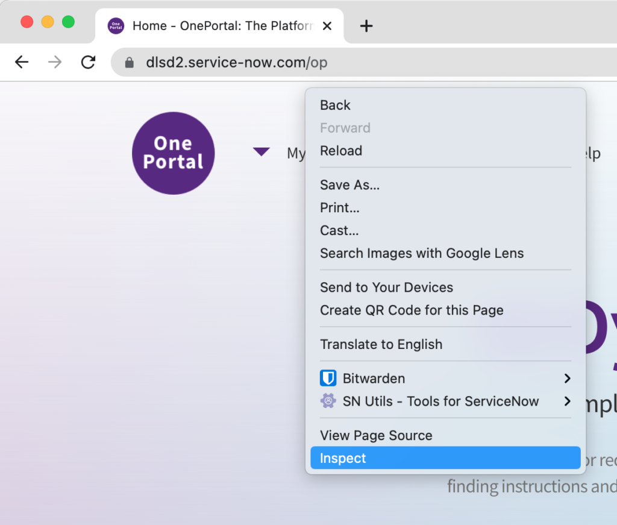The height and width of the screenshot is (525, 617).
Task: Expand the purple dropdown triangle beside logo
Action: coord(262,151)
